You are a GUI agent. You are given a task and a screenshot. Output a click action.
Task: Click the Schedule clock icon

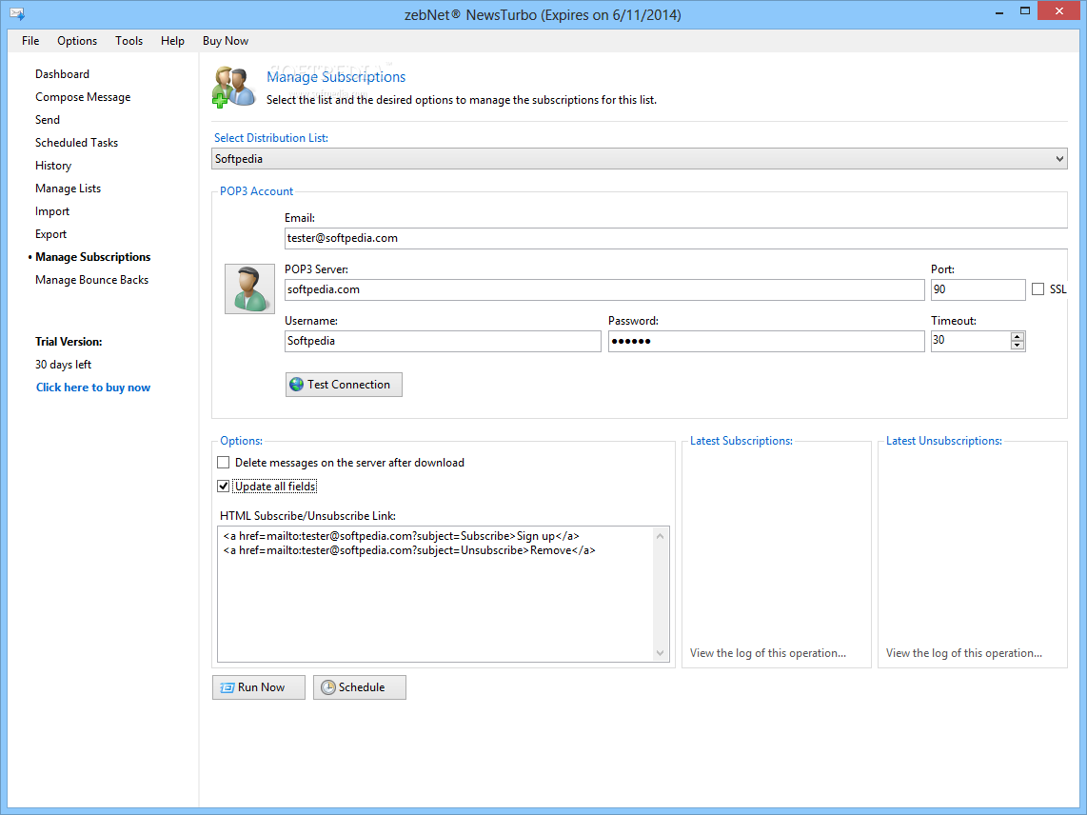pyautogui.click(x=327, y=687)
